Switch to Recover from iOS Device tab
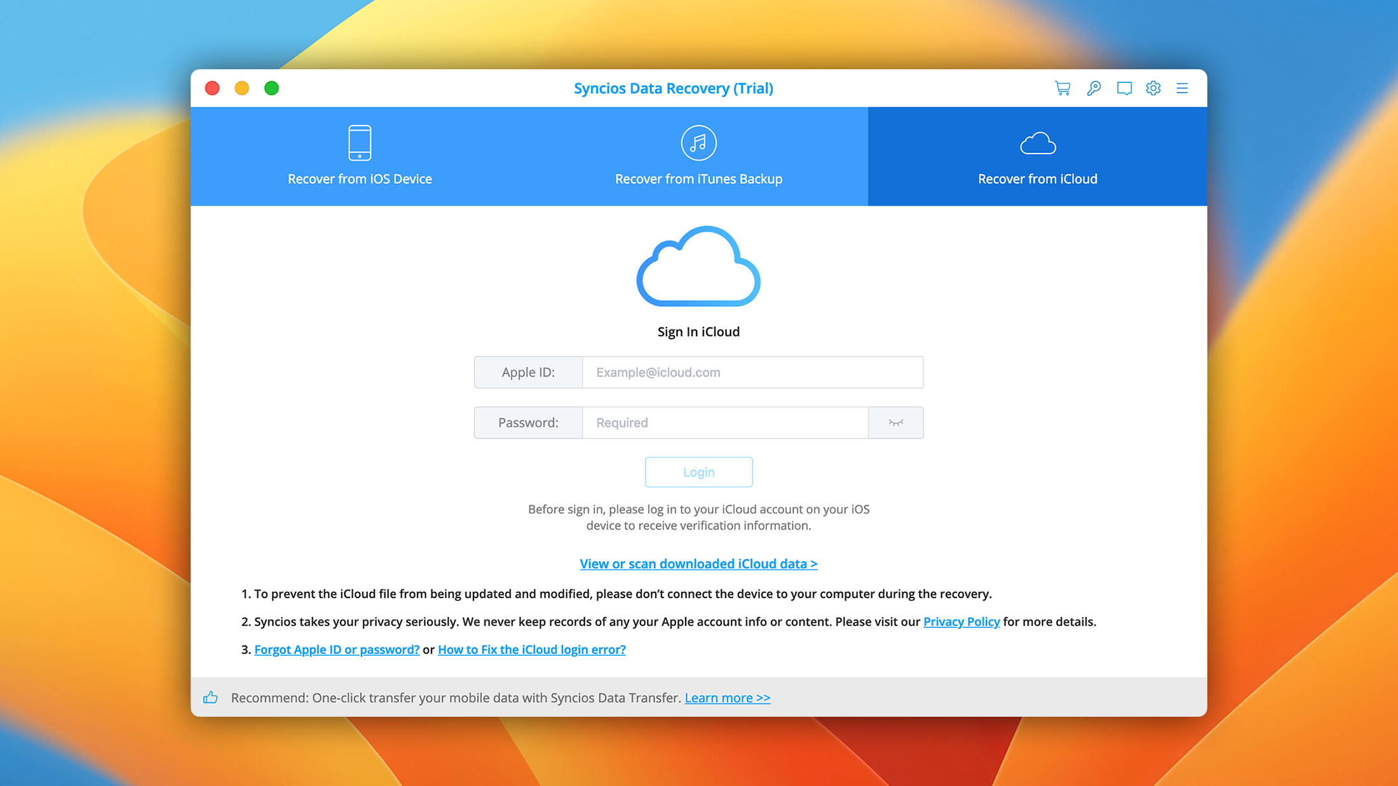Image resolution: width=1398 pixels, height=786 pixels. 360,156
